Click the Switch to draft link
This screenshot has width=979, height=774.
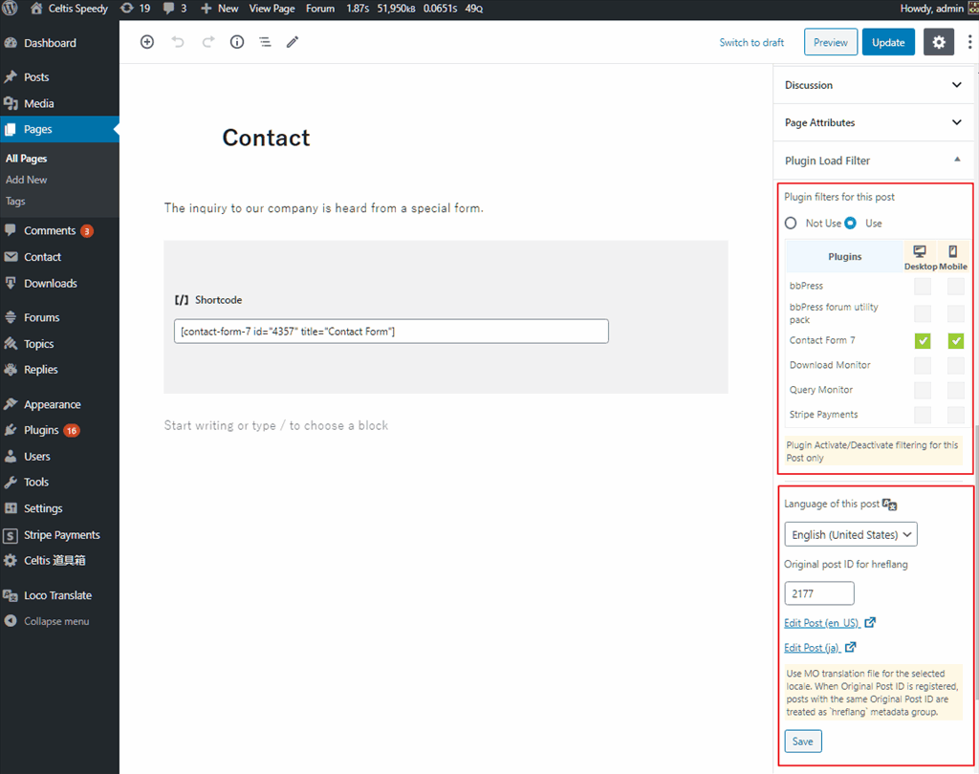click(751, 42)
